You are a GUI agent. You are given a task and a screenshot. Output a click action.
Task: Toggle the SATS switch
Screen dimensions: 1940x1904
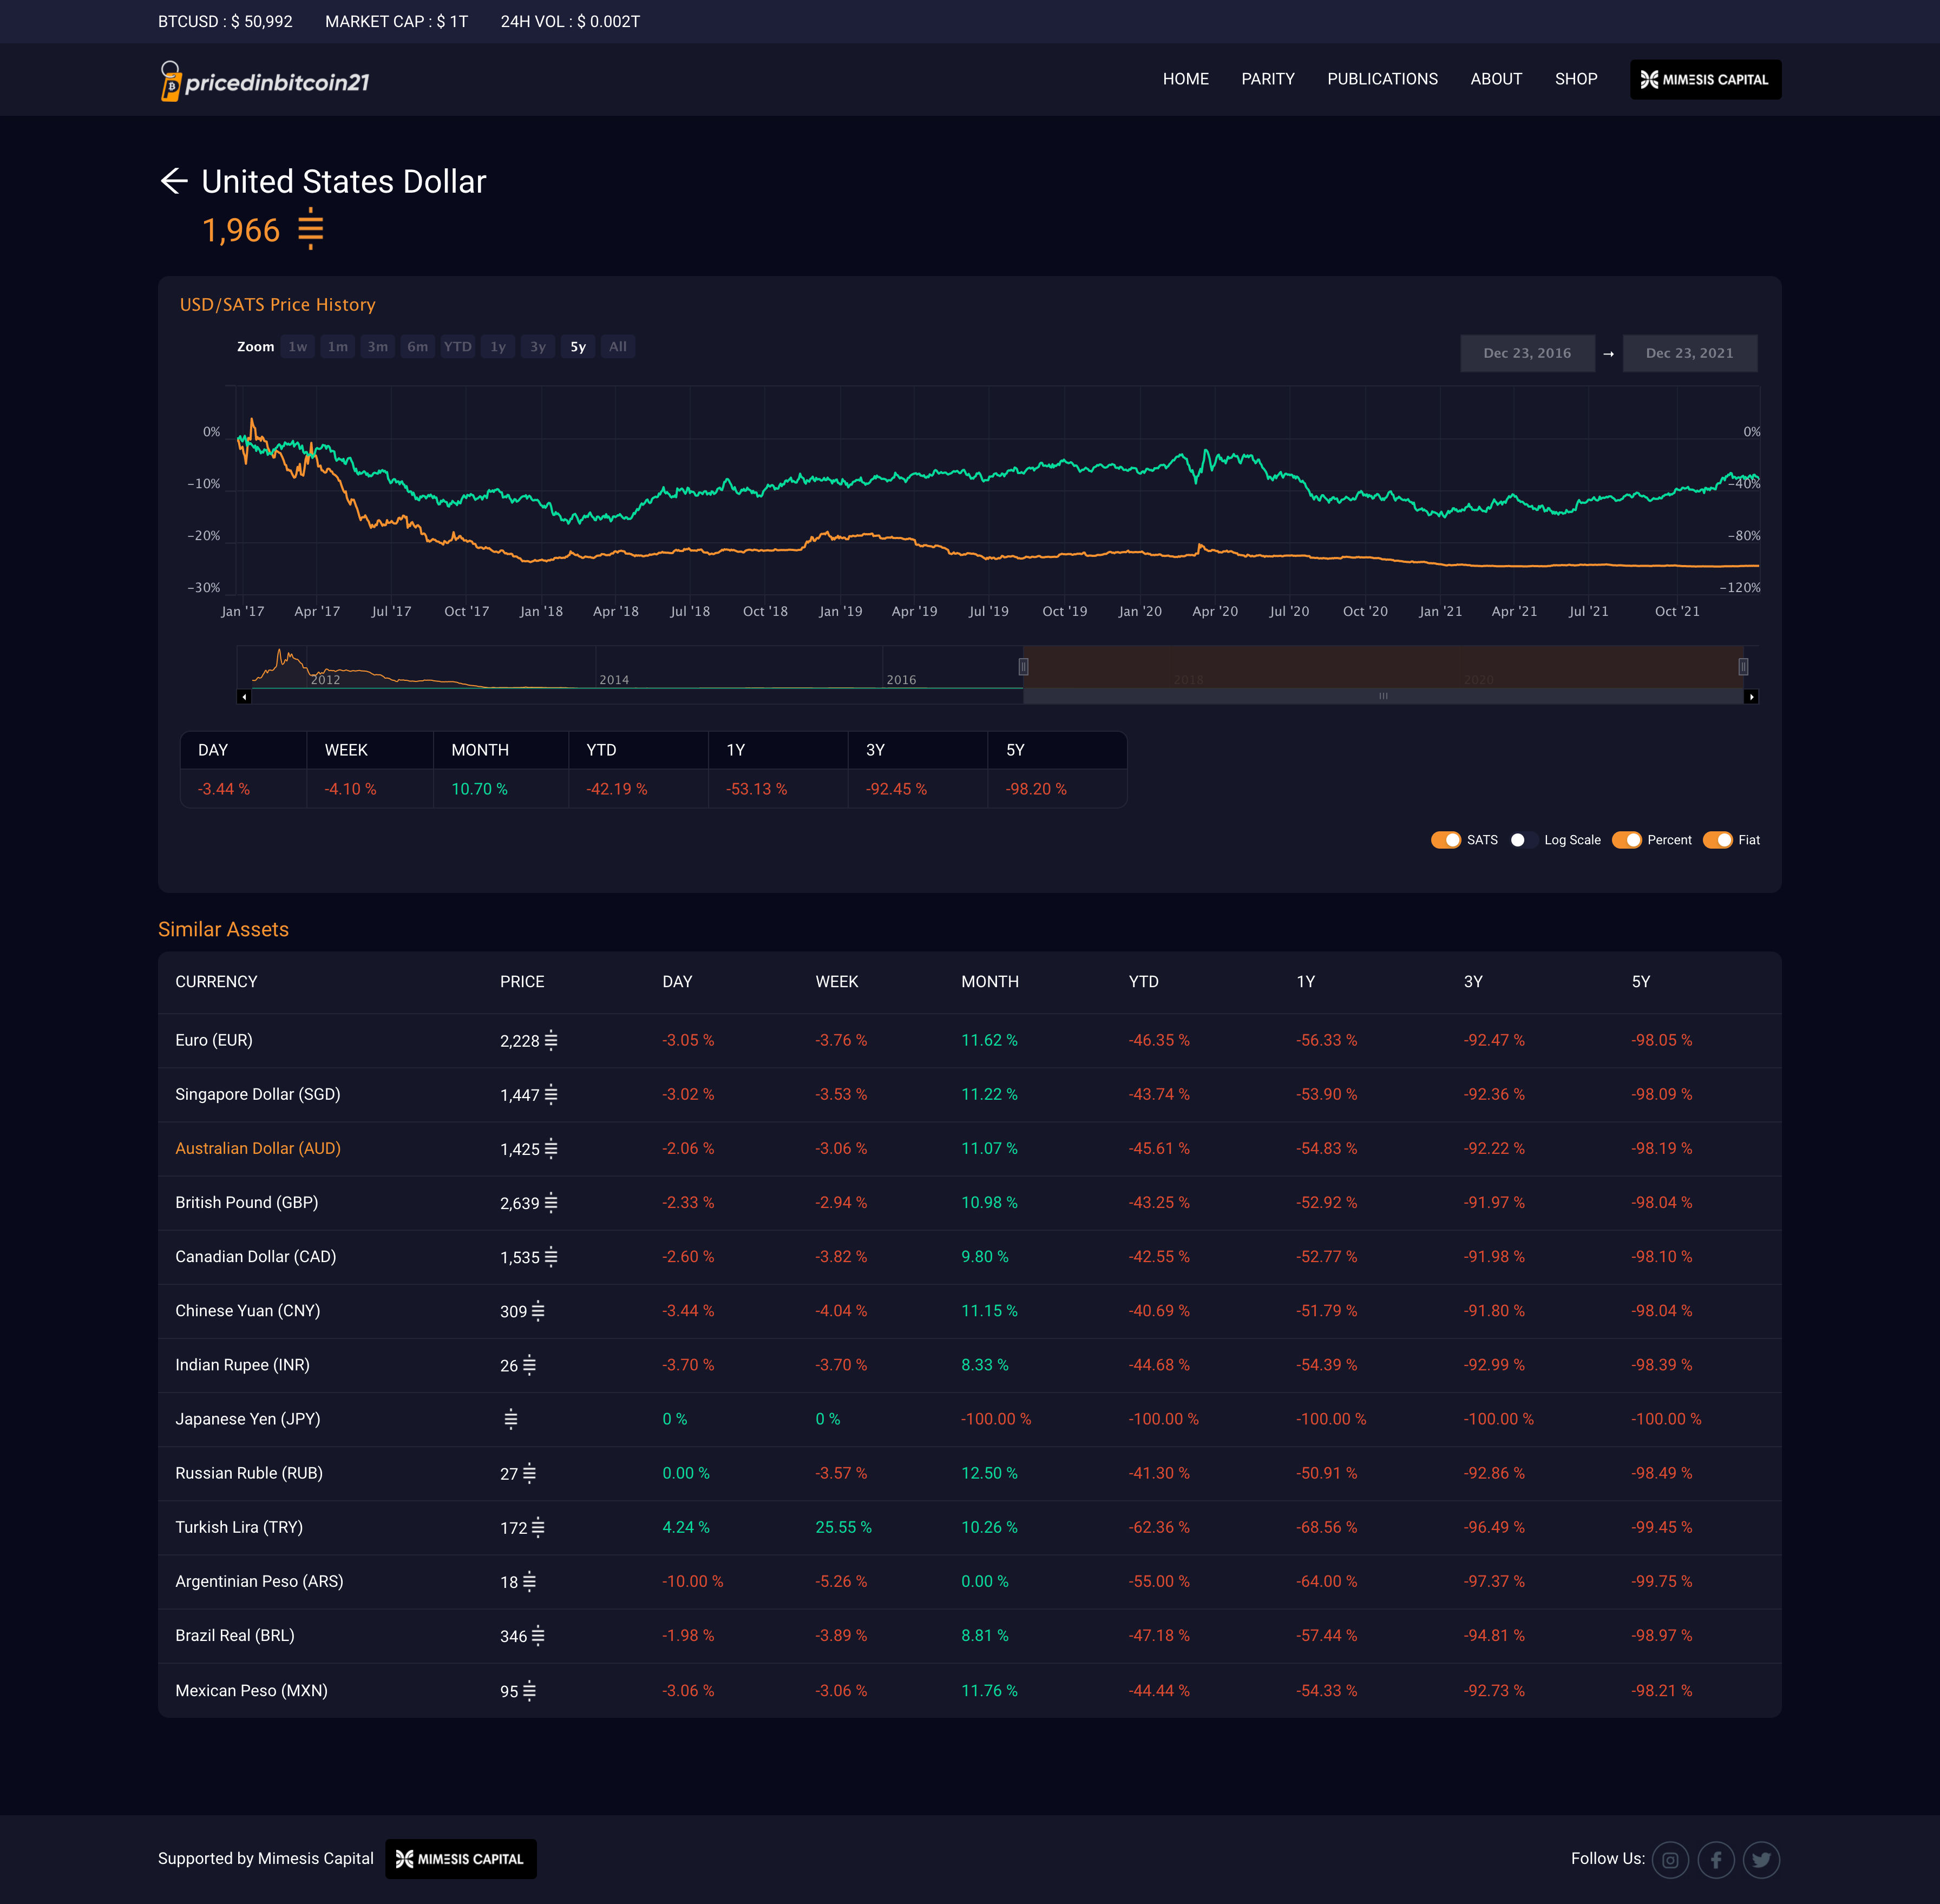(x=1446, y=840)
